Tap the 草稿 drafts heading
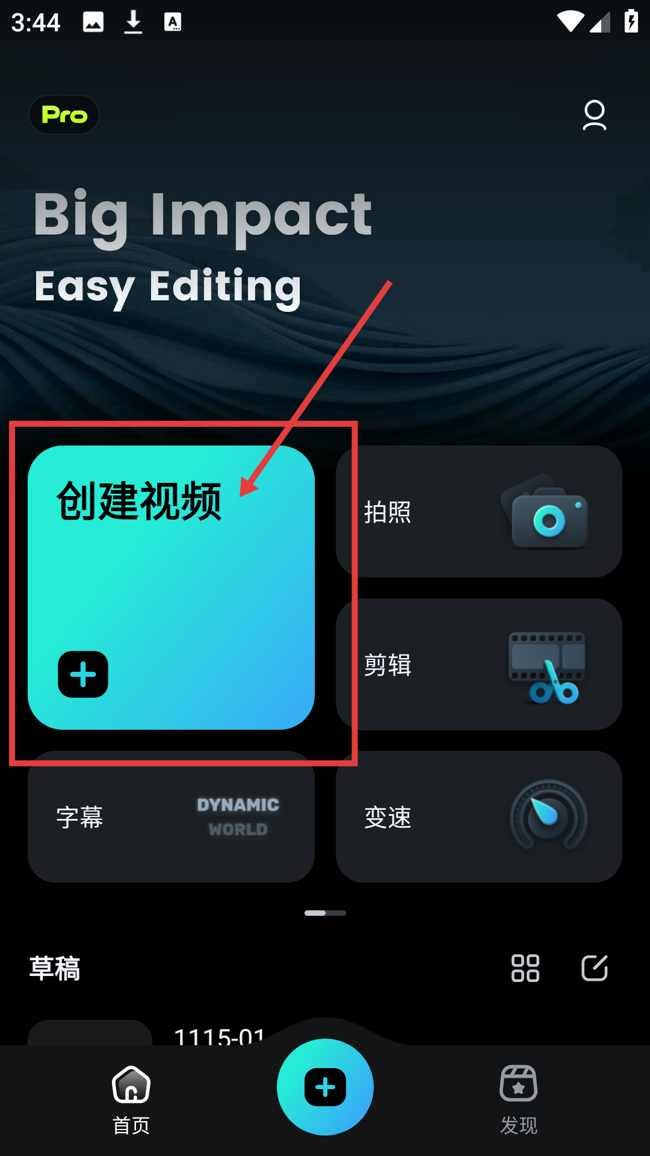650x1156 pixels. click(55, 968)
